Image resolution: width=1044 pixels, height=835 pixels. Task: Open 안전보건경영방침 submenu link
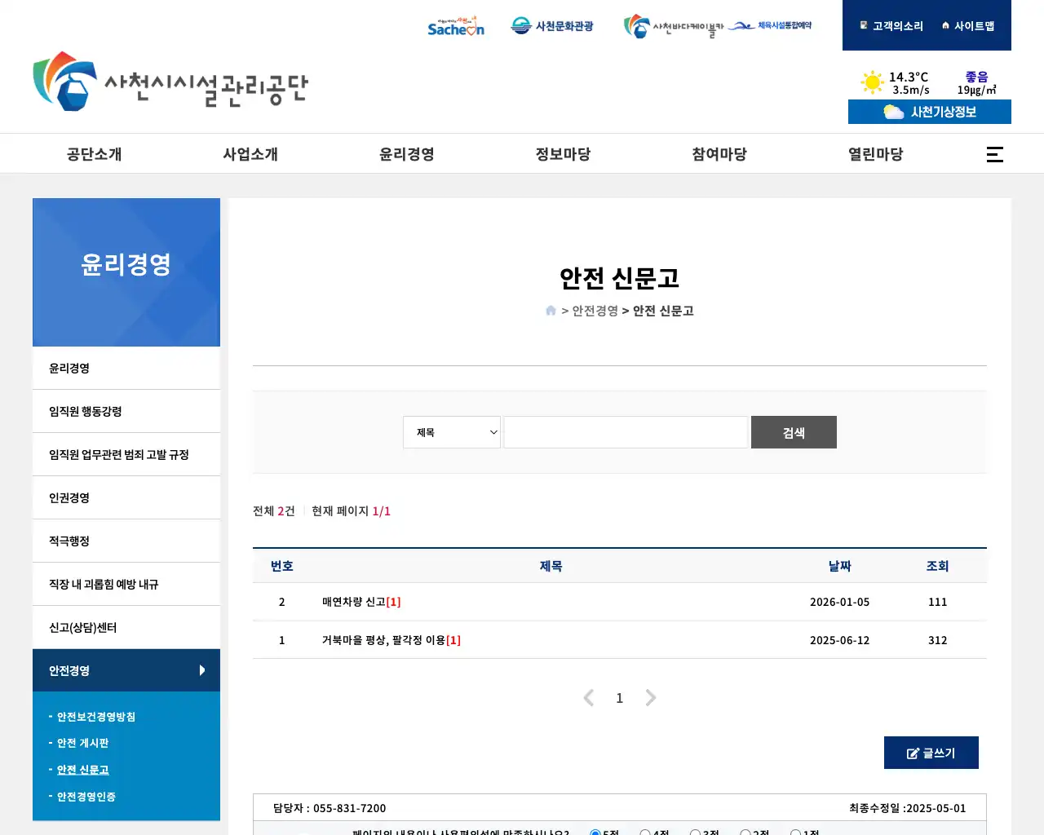(96, 717)
